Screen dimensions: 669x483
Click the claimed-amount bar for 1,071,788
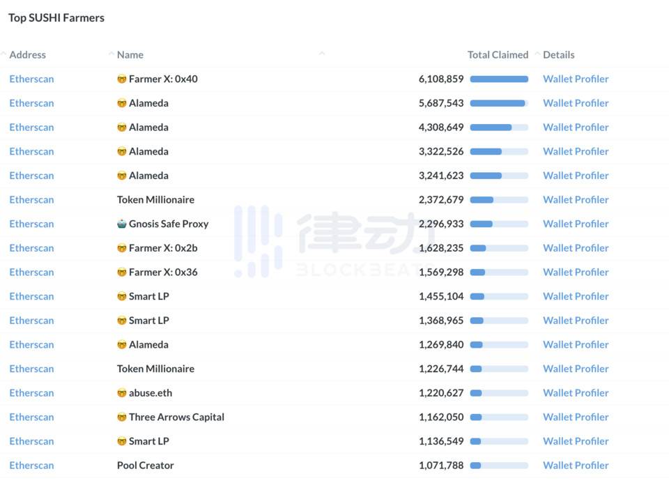499,466
